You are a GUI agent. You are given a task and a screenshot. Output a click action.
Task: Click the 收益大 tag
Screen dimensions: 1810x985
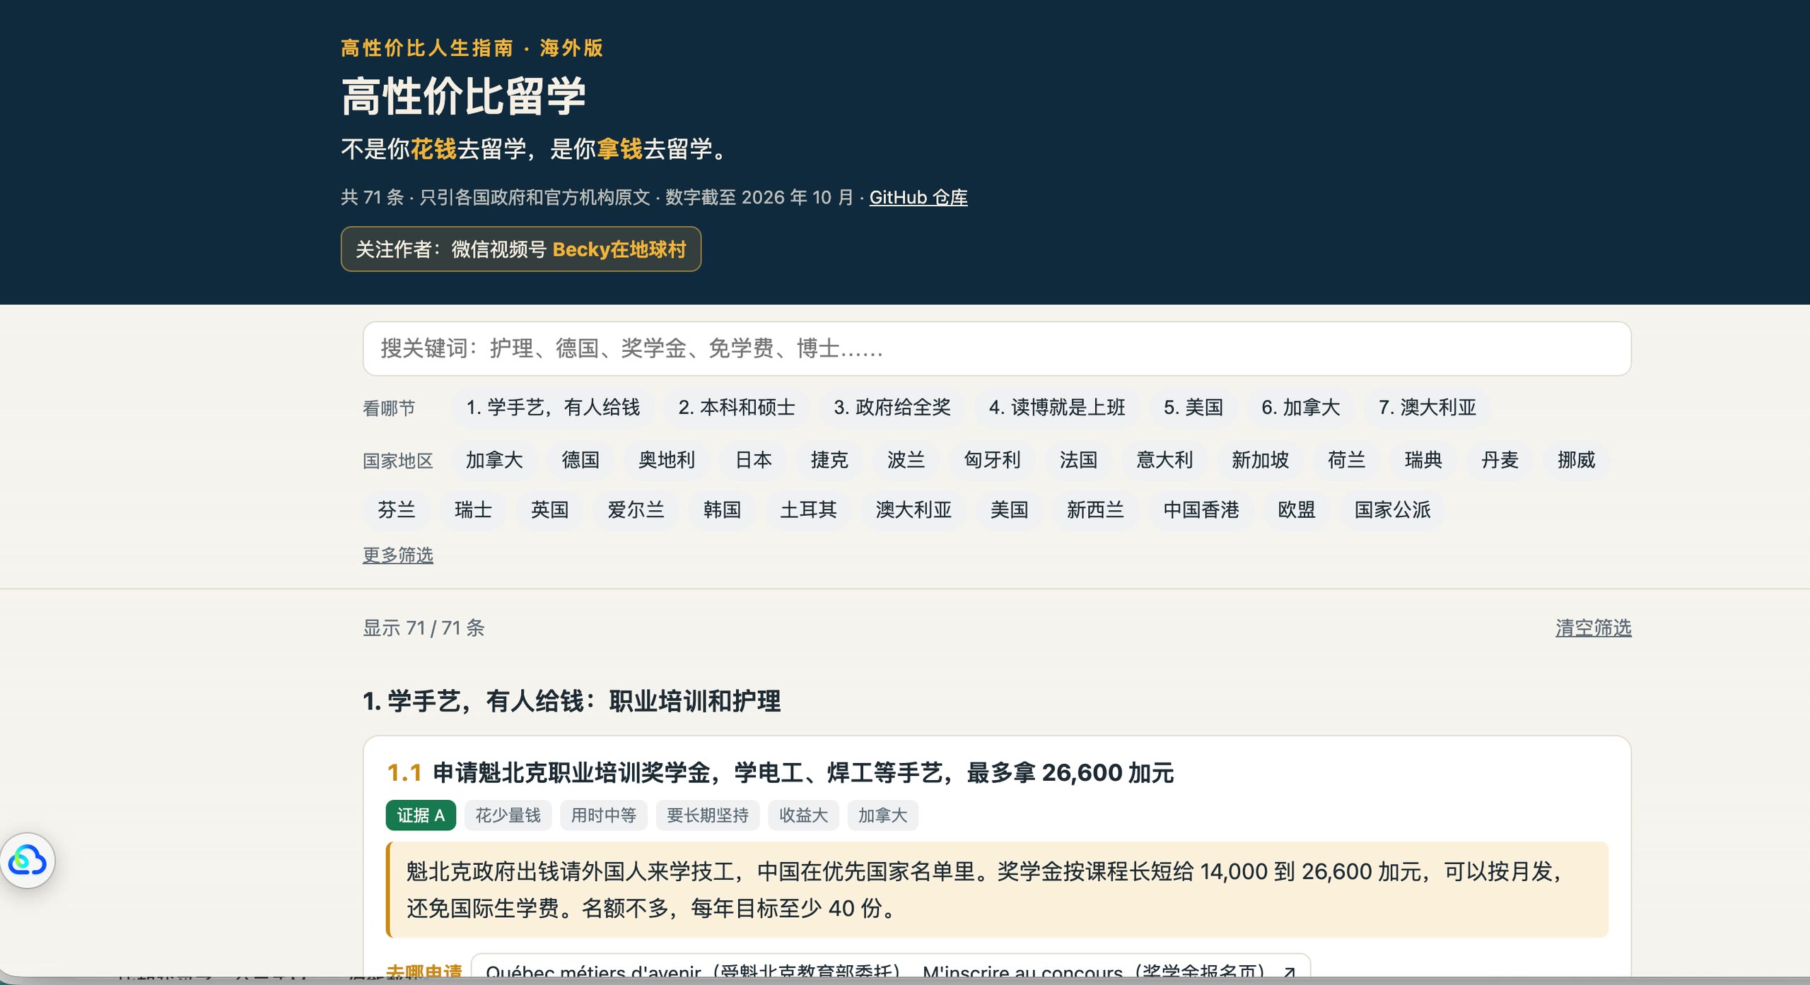803,815
